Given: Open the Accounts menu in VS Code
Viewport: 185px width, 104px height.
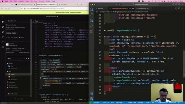Looking at the screenshot, I should (x=91, y=93).
